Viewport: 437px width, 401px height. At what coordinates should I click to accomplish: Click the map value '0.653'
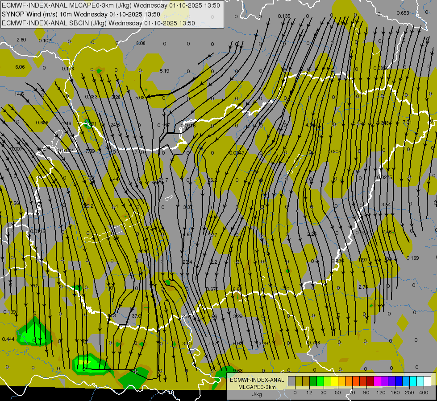coord(403,13)
